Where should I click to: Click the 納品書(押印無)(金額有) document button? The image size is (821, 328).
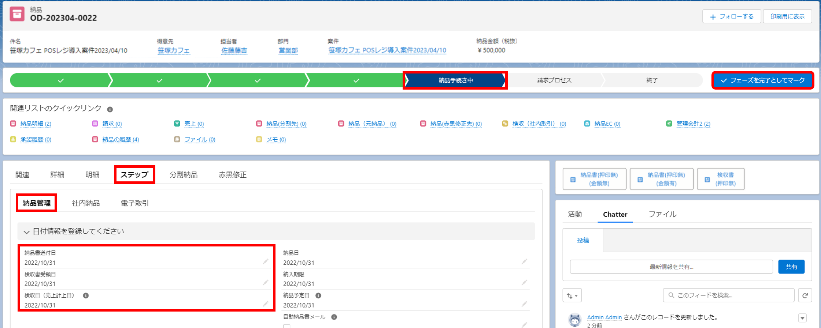tap(662, 179)
